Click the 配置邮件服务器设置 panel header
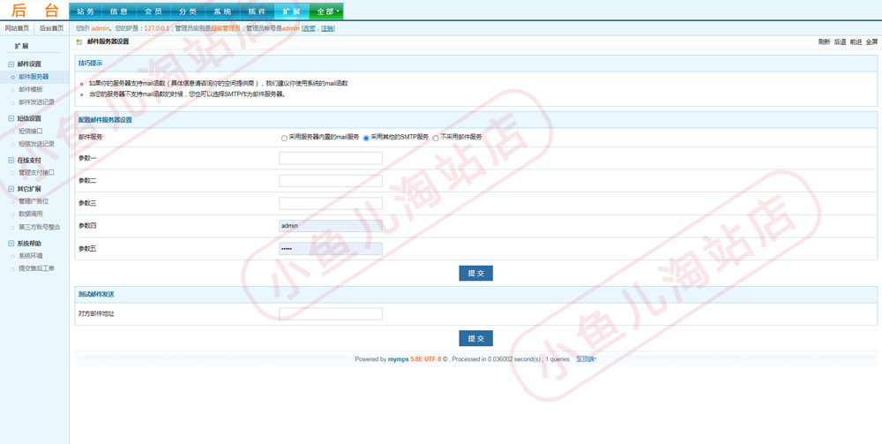The height and width of the screenshot is (444, 882). [476, 120]
